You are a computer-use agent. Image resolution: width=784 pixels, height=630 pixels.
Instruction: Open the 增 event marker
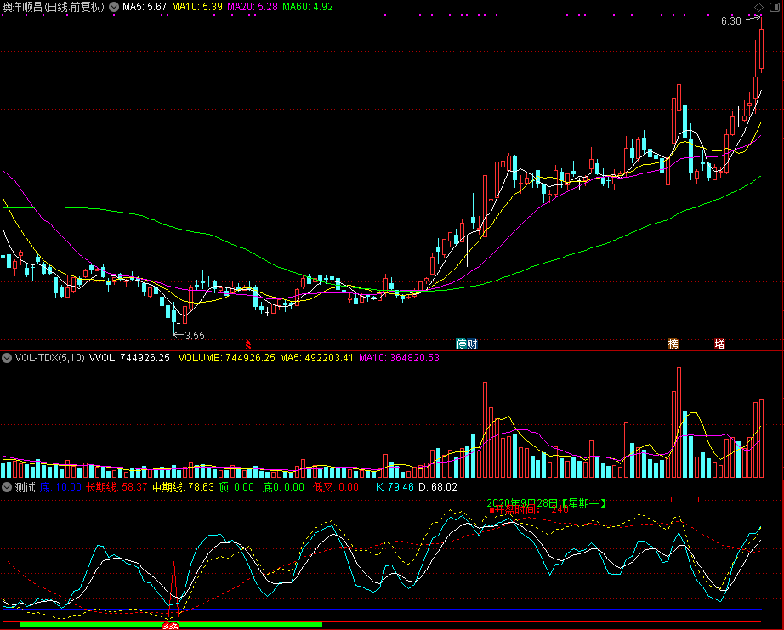click(x=719, y=344)
